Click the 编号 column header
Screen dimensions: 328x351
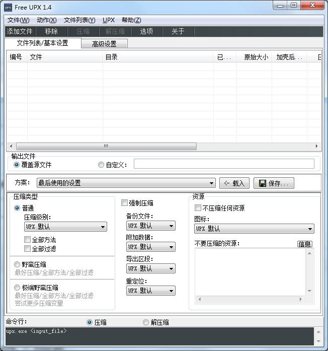pos(17,57)
